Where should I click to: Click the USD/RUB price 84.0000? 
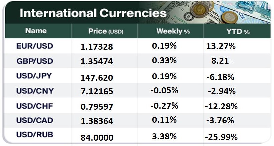[x=97, y=137]
